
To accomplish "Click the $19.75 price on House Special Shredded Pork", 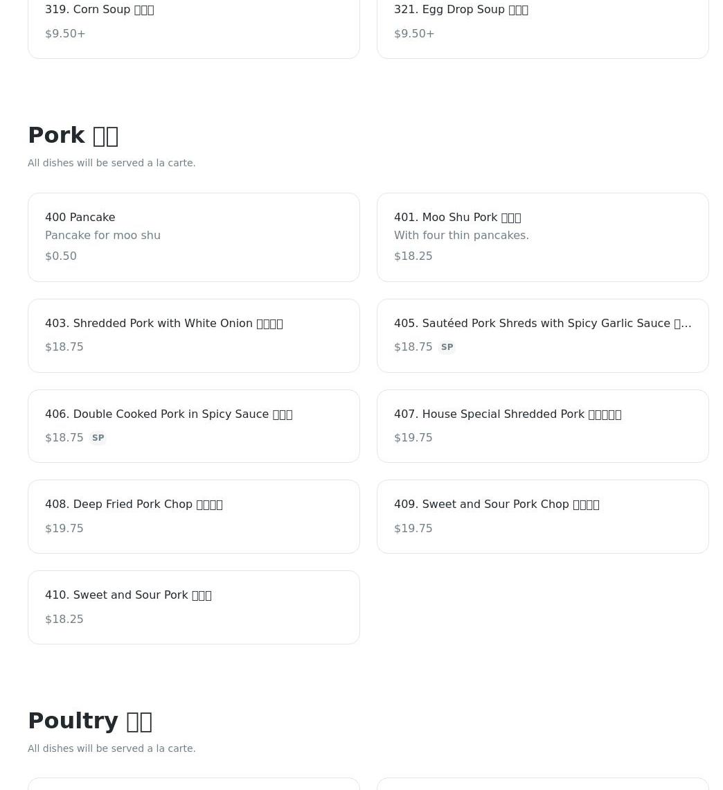I will [413, 438].
